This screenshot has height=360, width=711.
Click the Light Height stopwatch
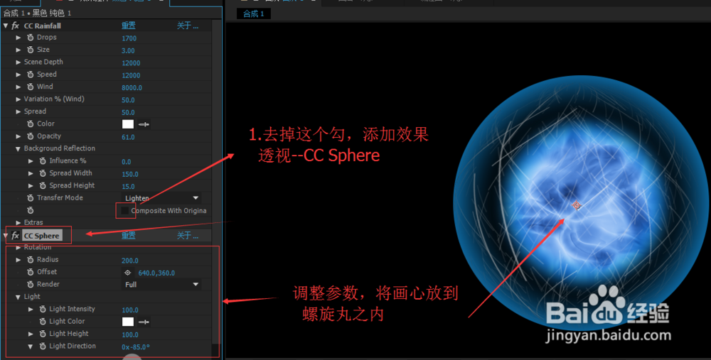click(x=43, y=334)
